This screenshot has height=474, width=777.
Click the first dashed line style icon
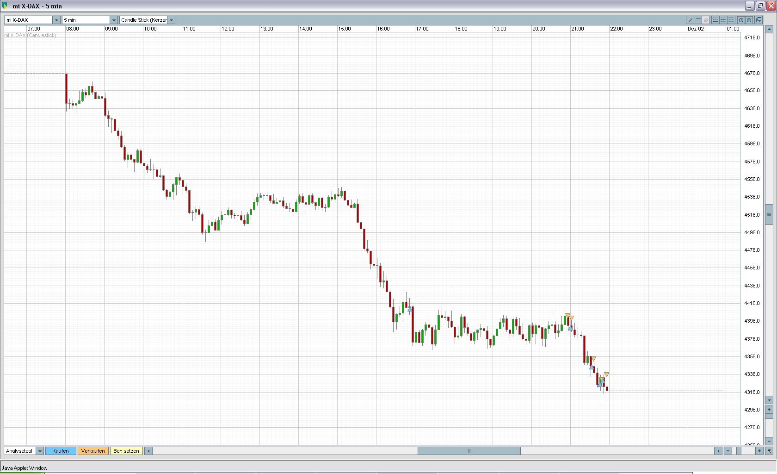click(715, 20)
